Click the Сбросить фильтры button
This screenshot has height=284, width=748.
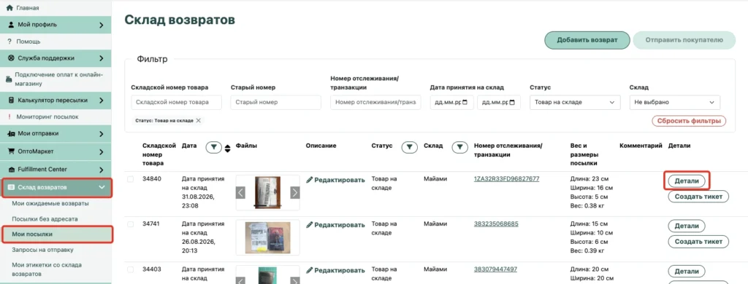point(689,121)
